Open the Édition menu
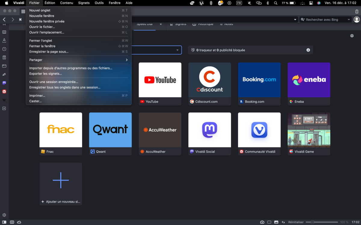Viewport: 361px width, 225px height. pos(50,3)
